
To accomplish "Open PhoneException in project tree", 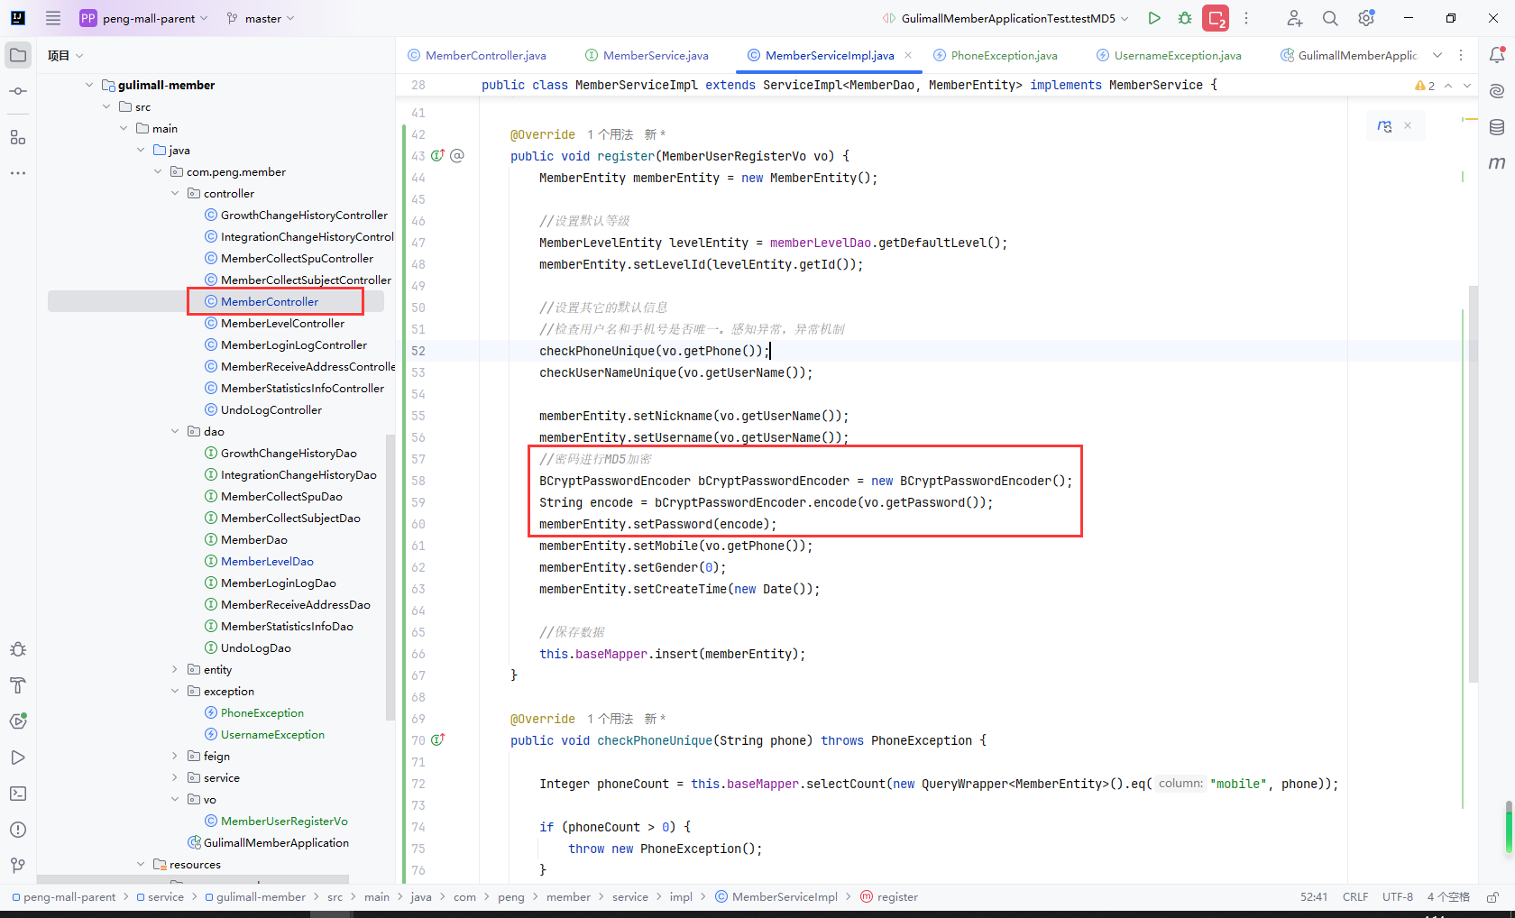I will point(262,712).
